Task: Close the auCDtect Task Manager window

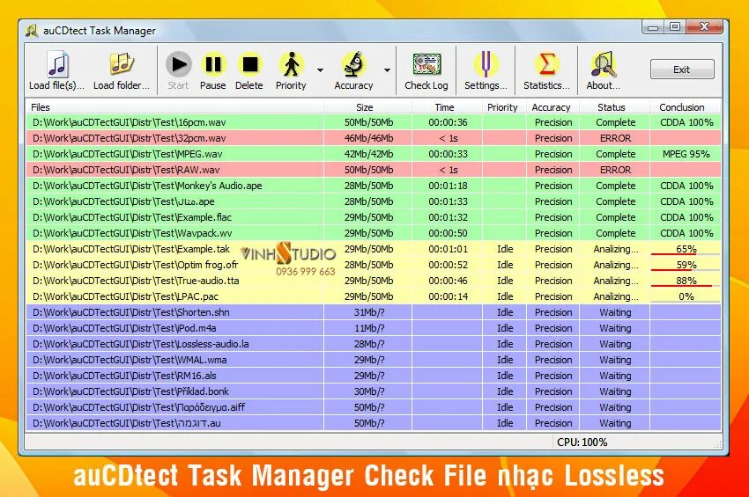Action: (704, 27)
